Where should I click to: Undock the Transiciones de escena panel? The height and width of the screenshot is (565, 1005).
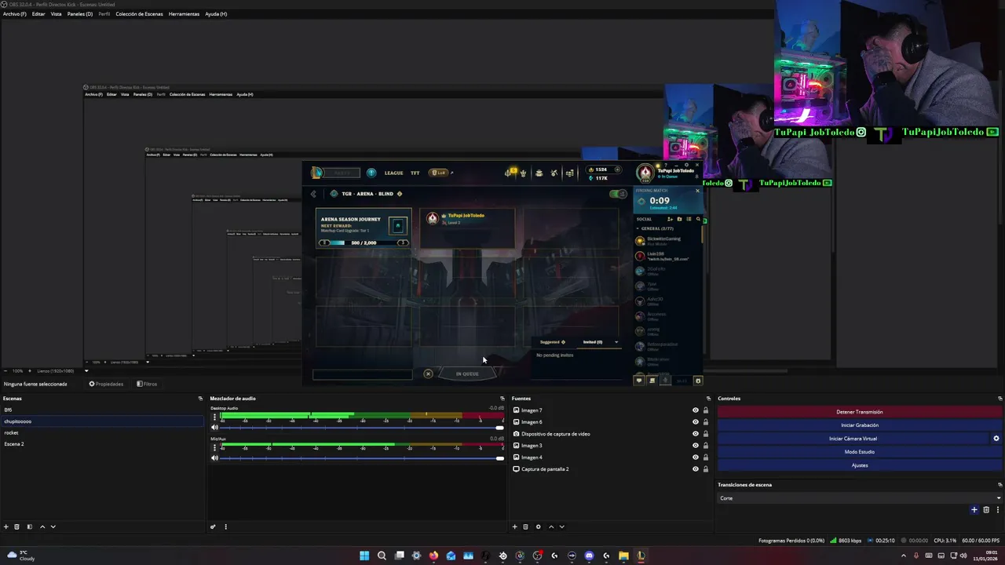pyautogui.click(x=1000, y=485)
